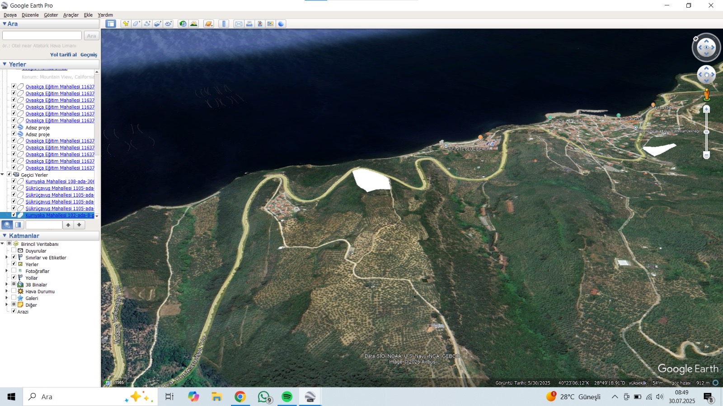Click the 'Yol tarifi al' link

(63, 55)
